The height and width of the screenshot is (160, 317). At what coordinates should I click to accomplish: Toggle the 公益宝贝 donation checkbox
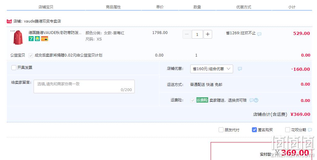pos(31,56)
